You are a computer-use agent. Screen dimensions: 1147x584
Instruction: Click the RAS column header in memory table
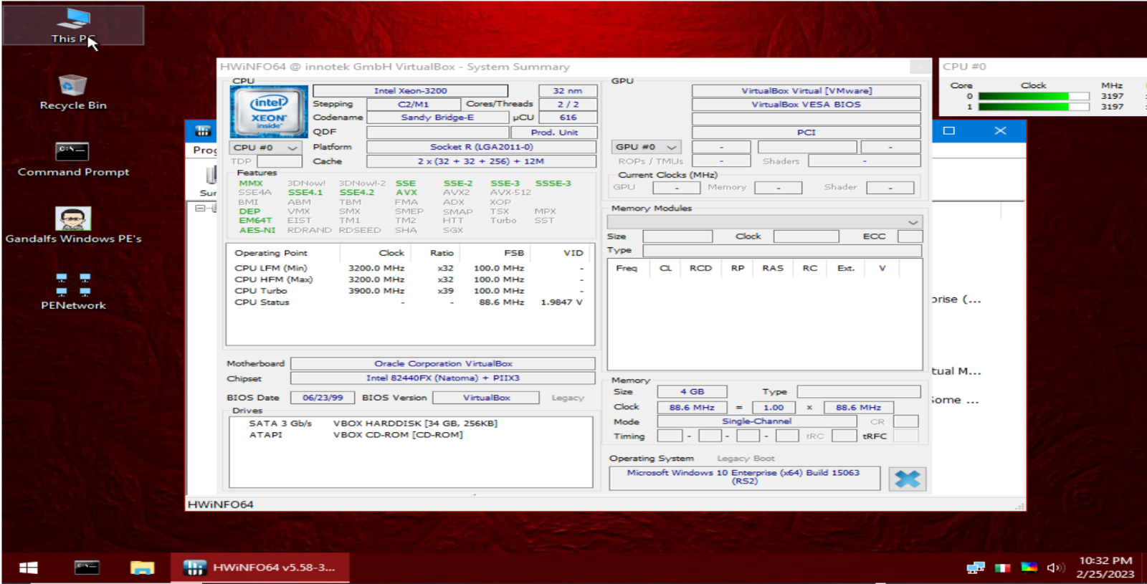click(773, 268)
